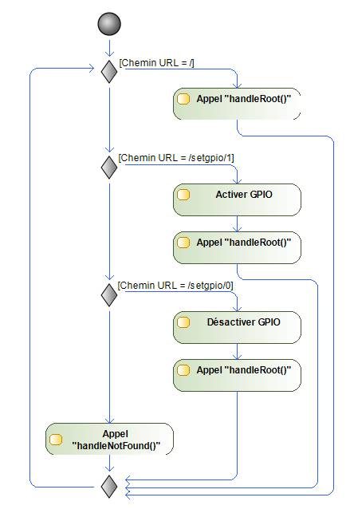Click the guard label Chemin URL = /setgpio/0
350x521 pixels.
[175, 285]
